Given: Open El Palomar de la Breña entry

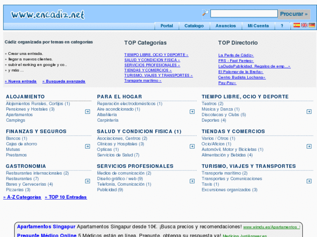Looking at the screenshot, I should (x=241, y=72).
